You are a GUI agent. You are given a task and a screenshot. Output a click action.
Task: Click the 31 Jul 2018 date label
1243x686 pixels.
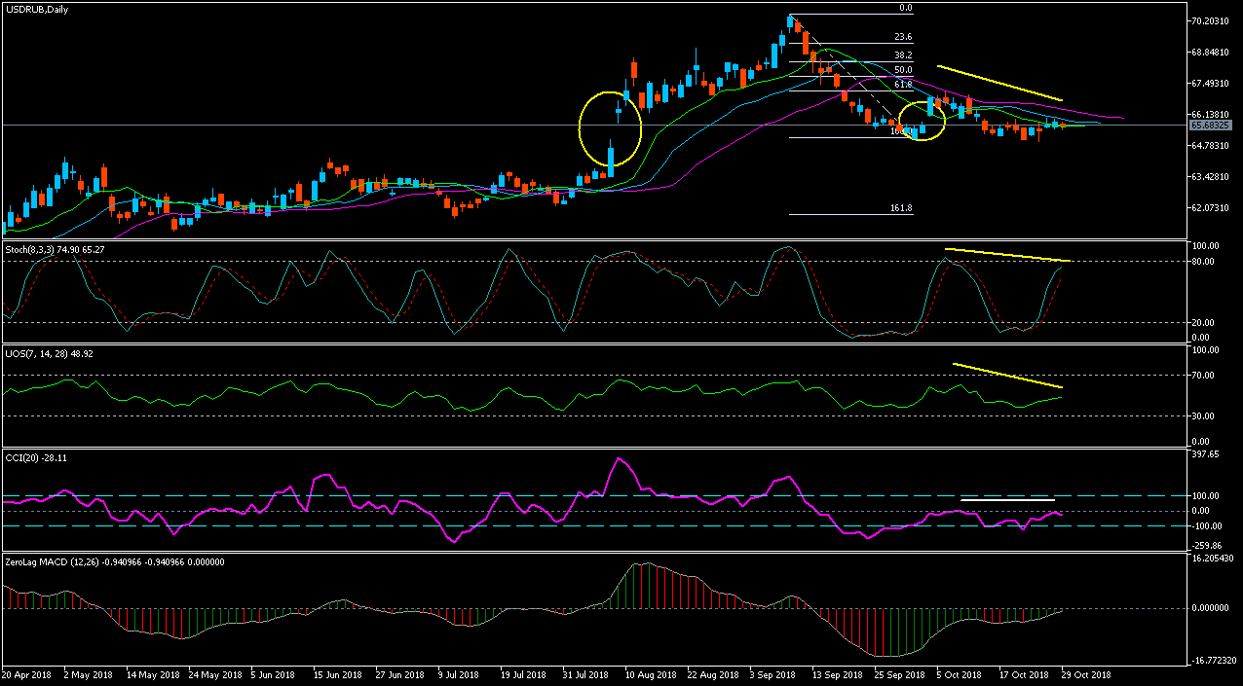tap(585, 673)
